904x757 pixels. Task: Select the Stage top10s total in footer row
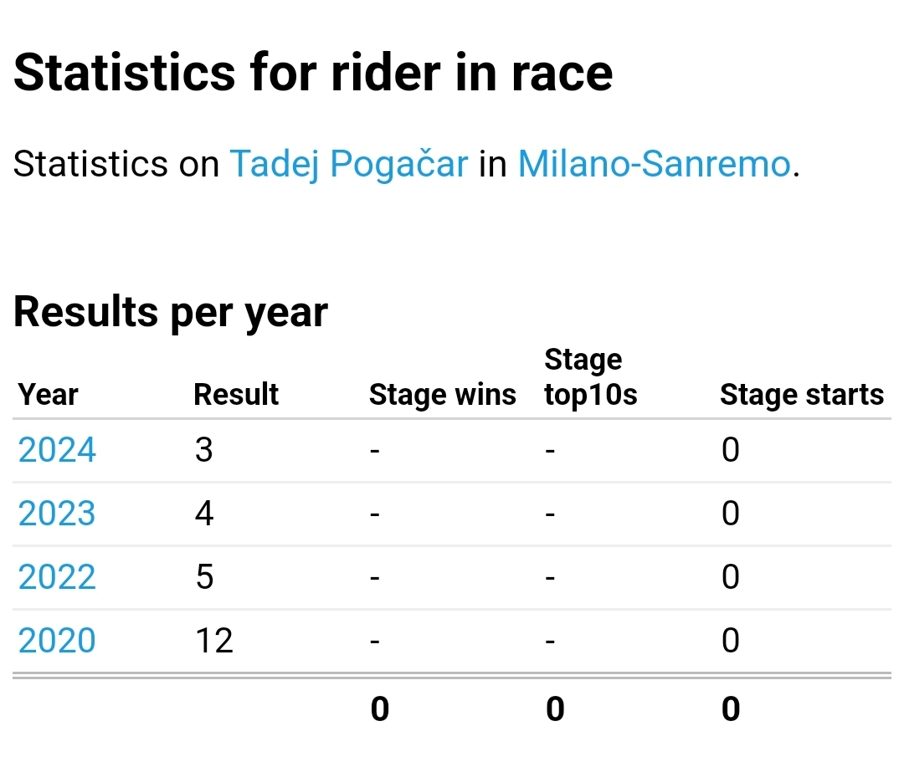555,709
